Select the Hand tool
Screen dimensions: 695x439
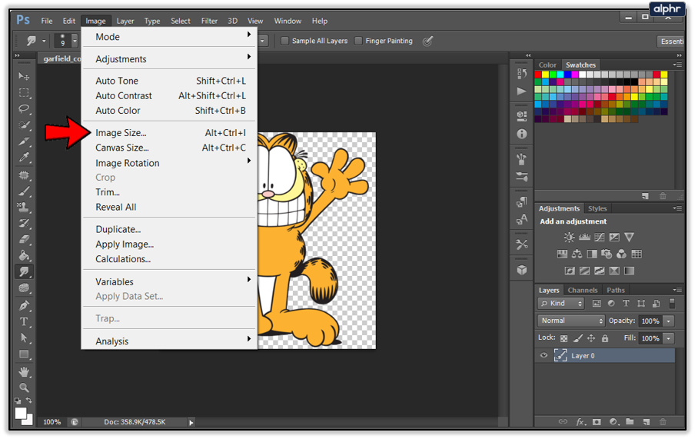point(25,372)
